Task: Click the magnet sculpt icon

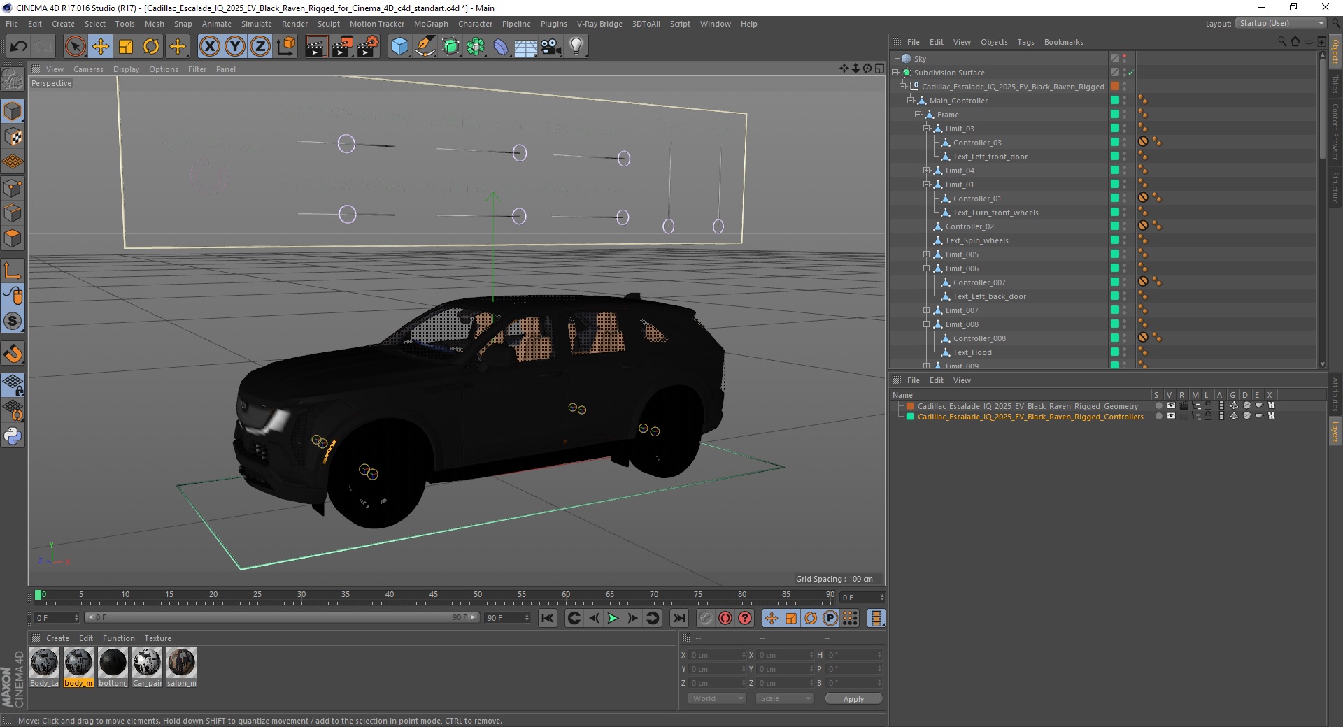Action: (13, 354)
